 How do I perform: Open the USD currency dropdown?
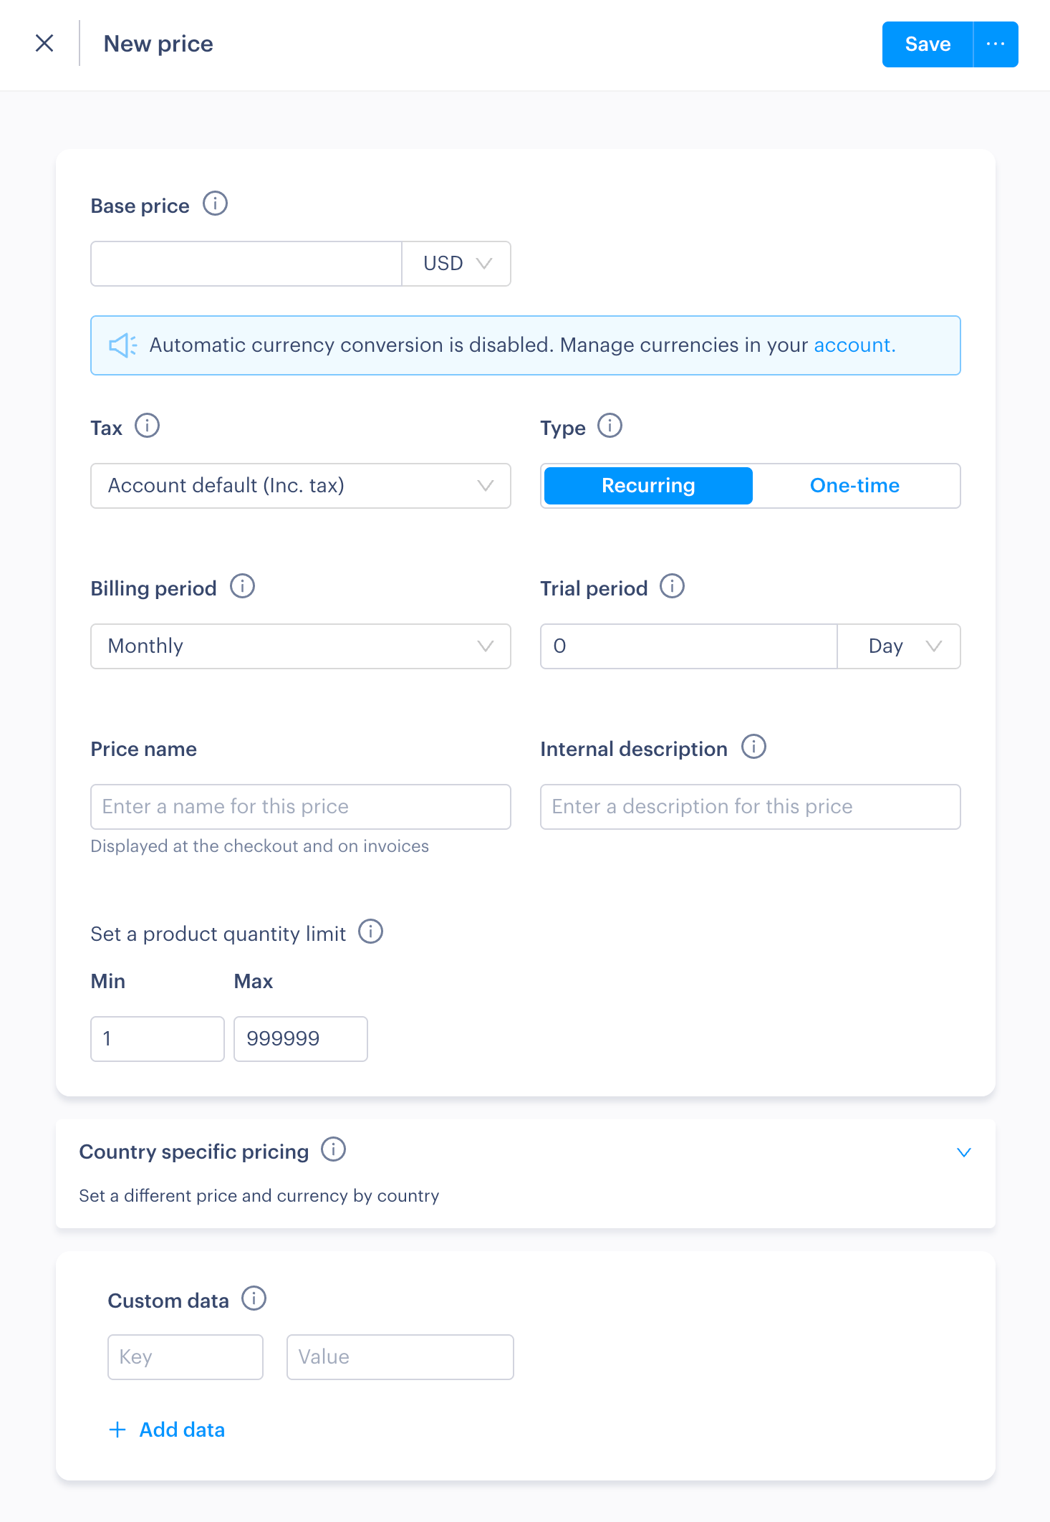[457, 264]
